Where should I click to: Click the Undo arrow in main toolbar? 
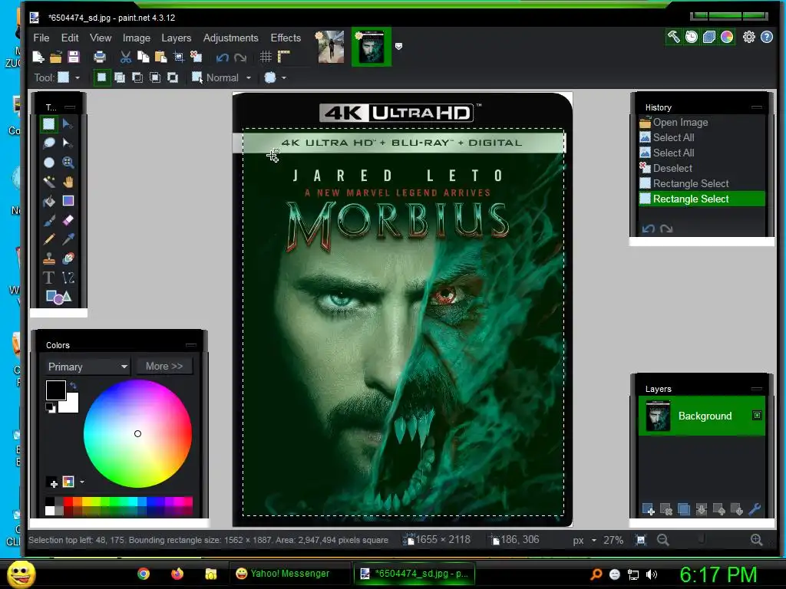click(x=222, y=58)
